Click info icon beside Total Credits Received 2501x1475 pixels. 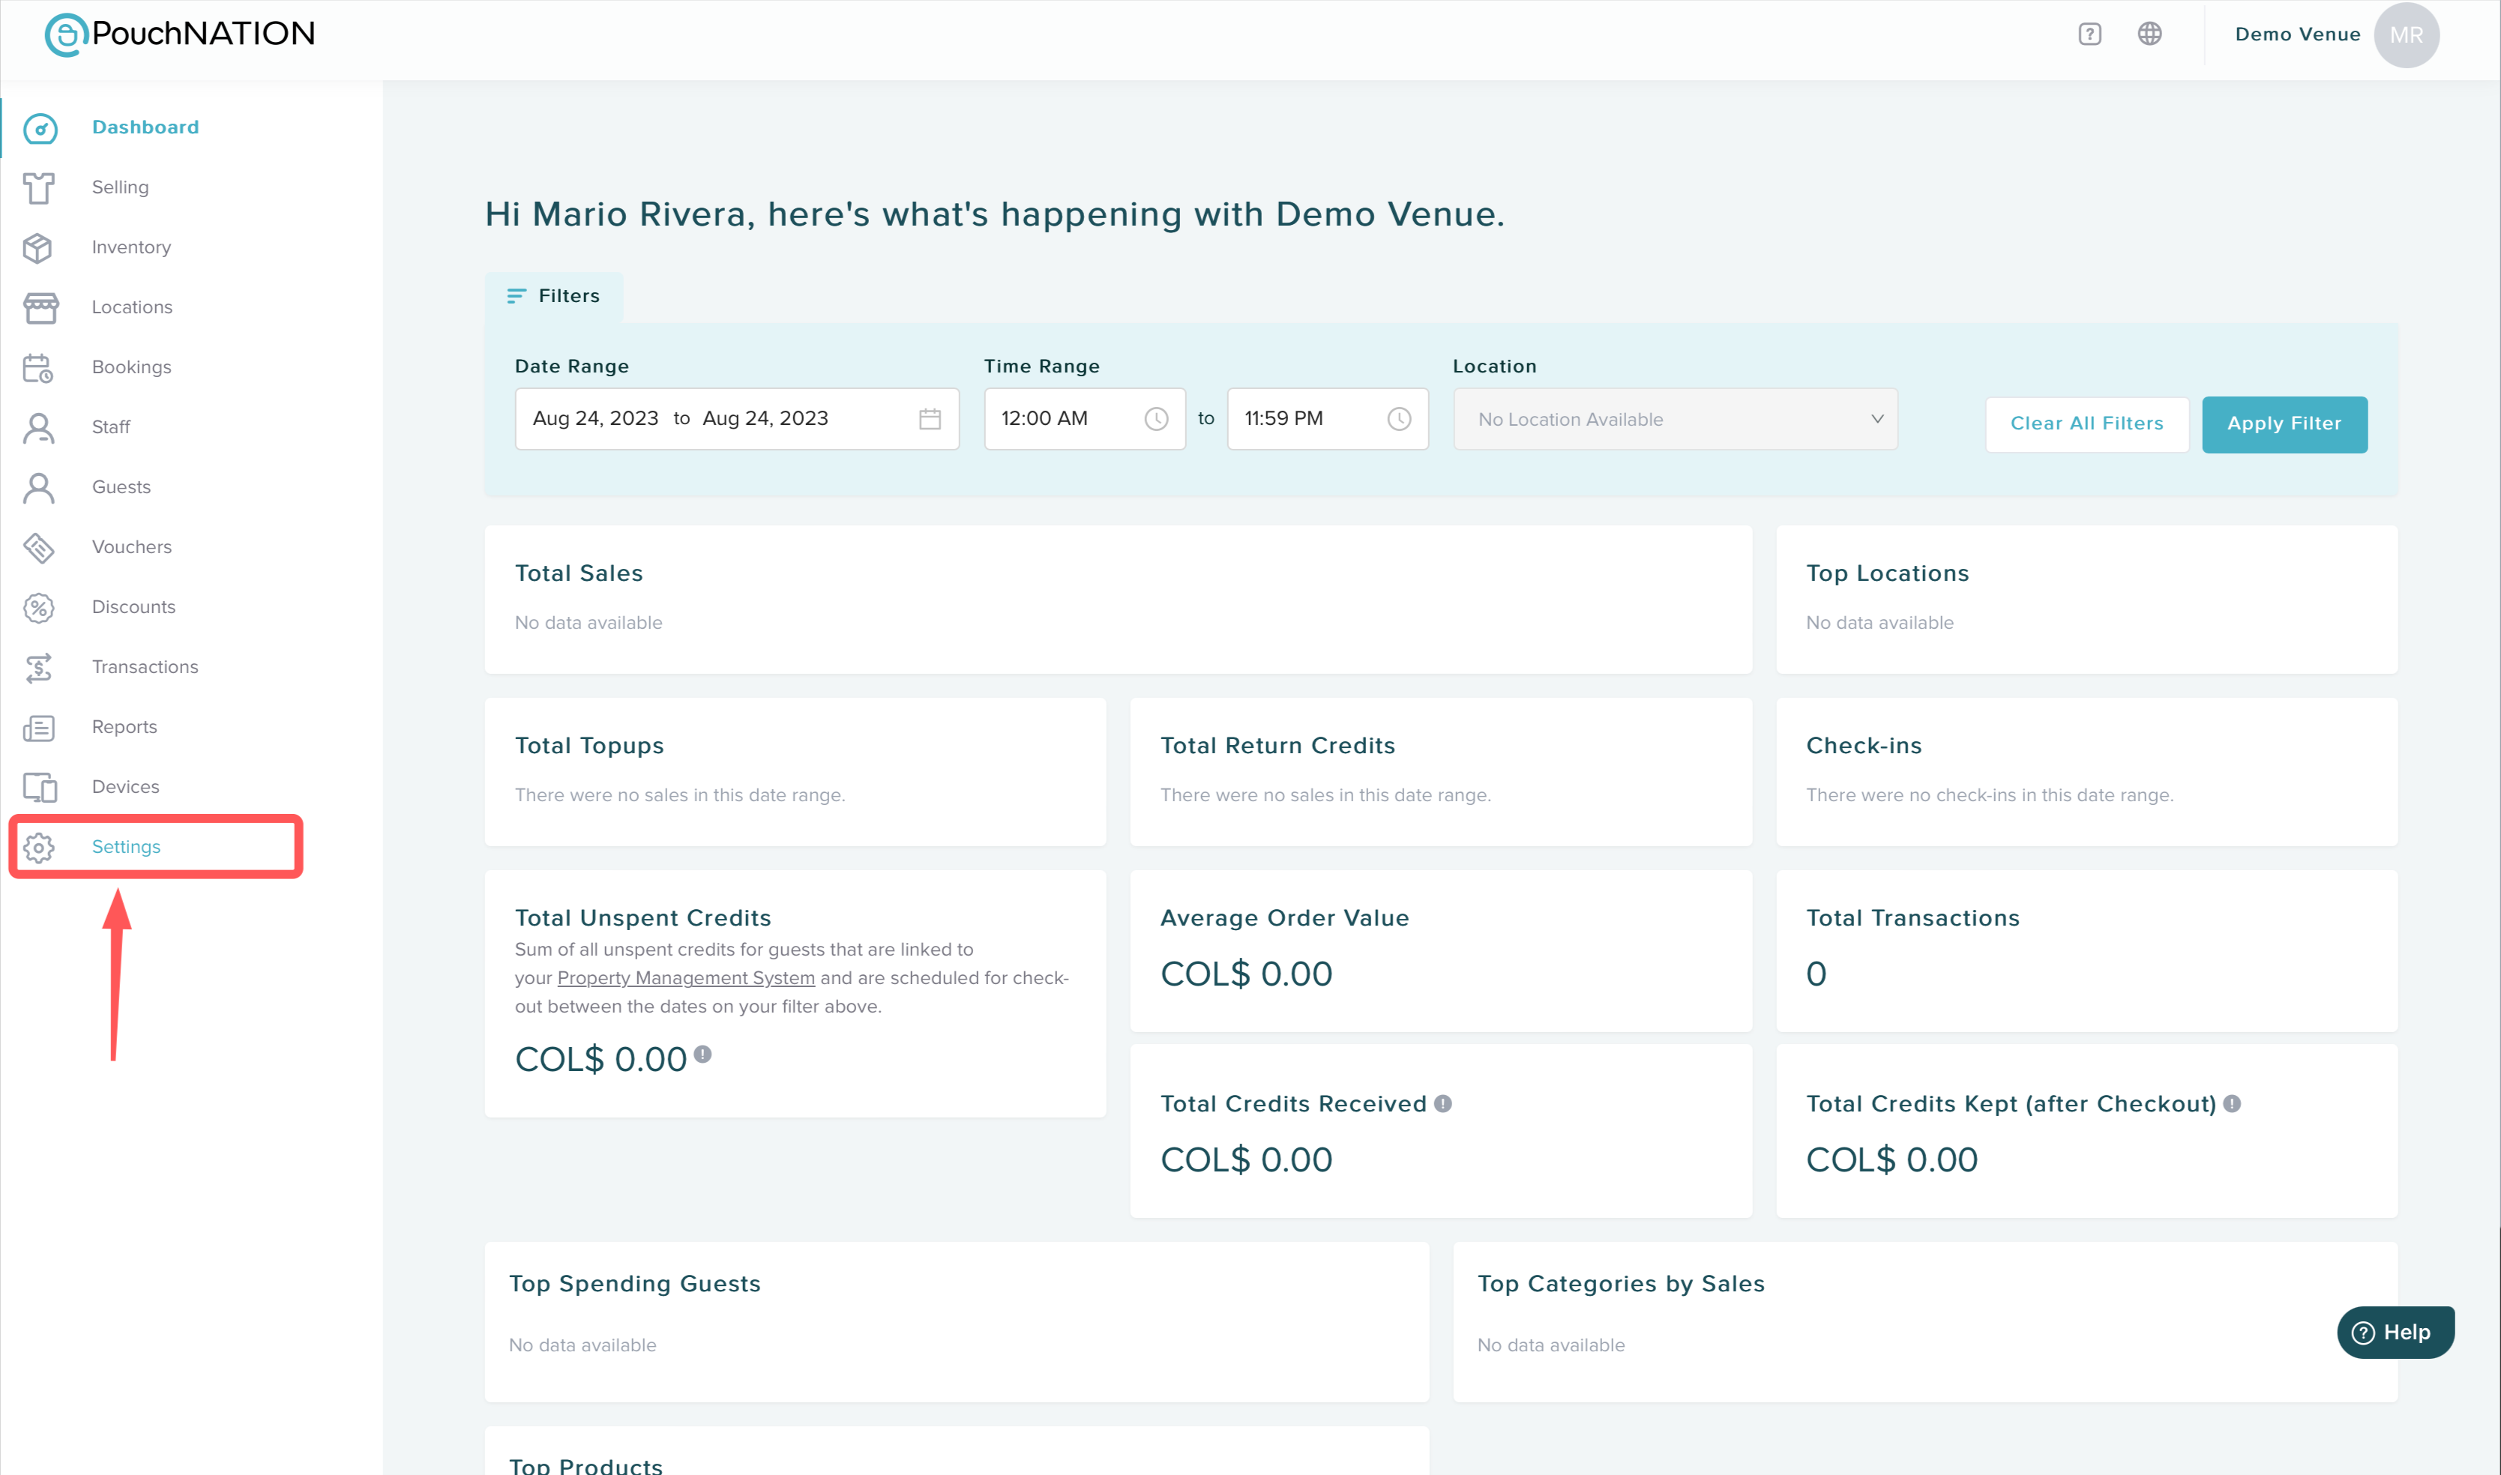[1442, 1103]
